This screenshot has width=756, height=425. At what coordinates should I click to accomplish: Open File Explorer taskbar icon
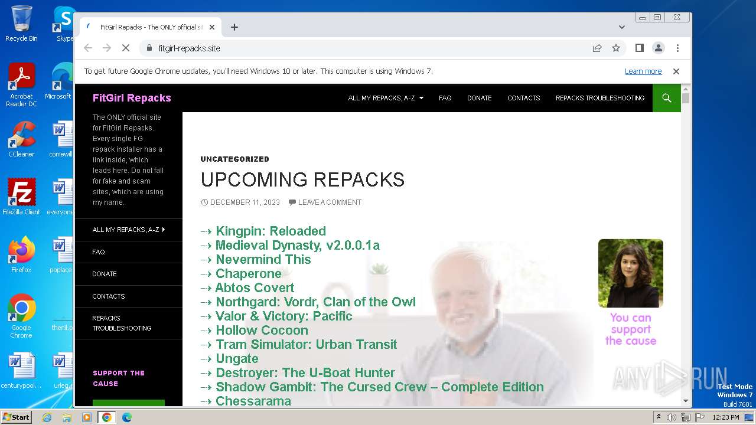tap(67, 417)
